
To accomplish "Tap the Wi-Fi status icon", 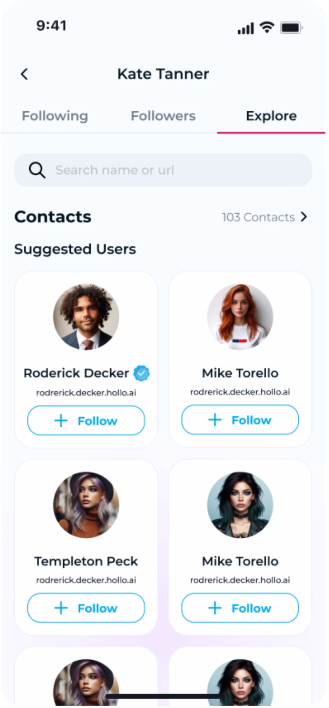I will [267, 27].
